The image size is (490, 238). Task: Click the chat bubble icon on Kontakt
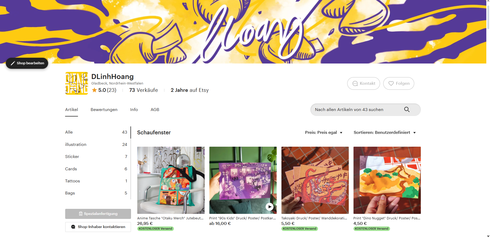click(x=355, y=83)
